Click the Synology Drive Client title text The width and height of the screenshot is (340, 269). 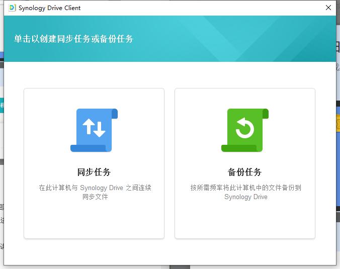[x=50, y=8]
